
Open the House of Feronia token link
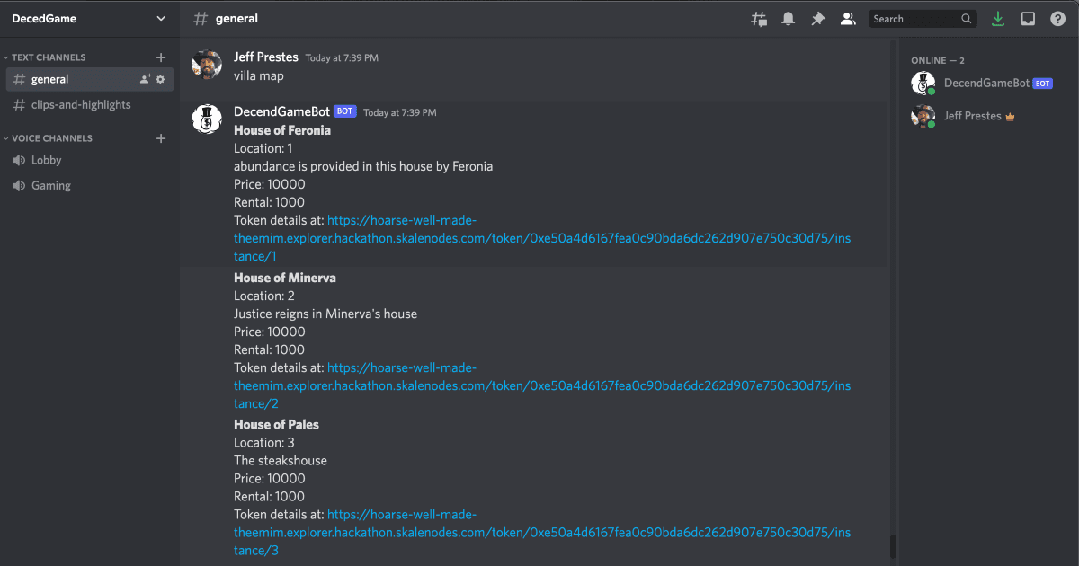tap(541, 238)
